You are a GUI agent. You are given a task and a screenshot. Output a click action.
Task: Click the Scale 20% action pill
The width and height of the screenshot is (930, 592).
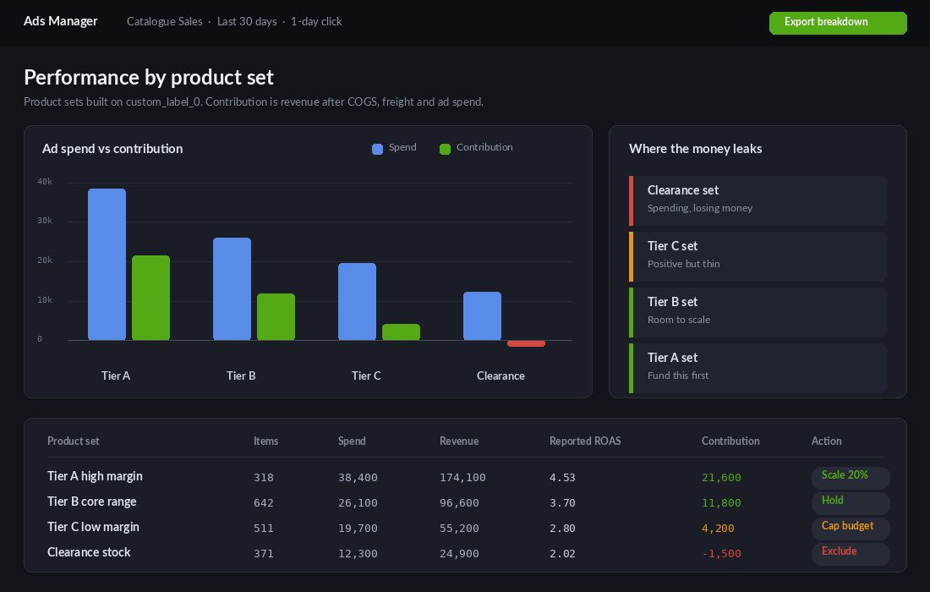point(851,478)
